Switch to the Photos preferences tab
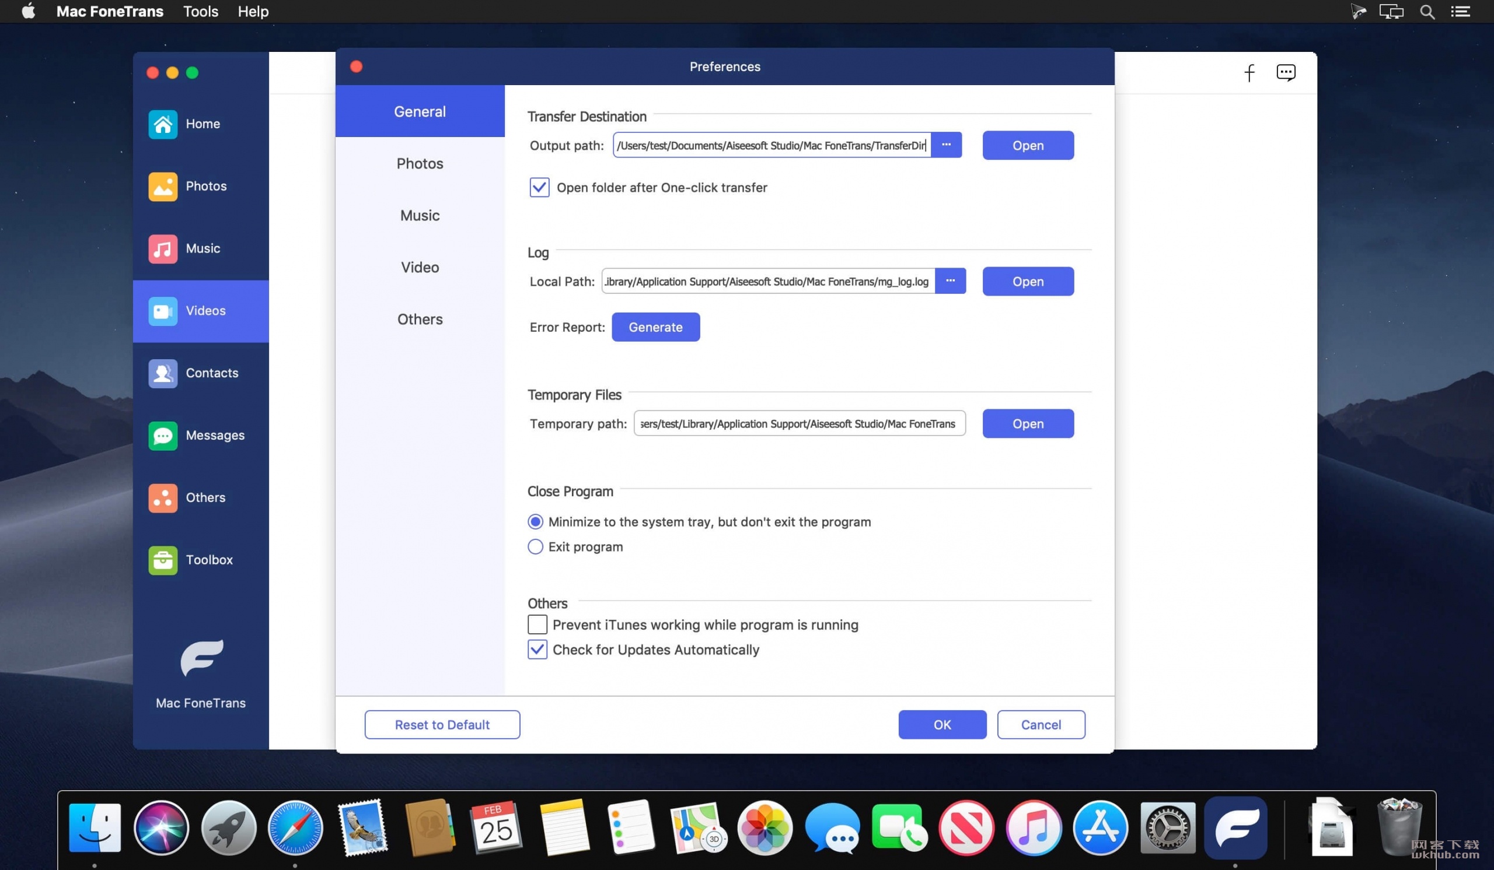This screenshot has width=1494, height=870. click(420, 163)
